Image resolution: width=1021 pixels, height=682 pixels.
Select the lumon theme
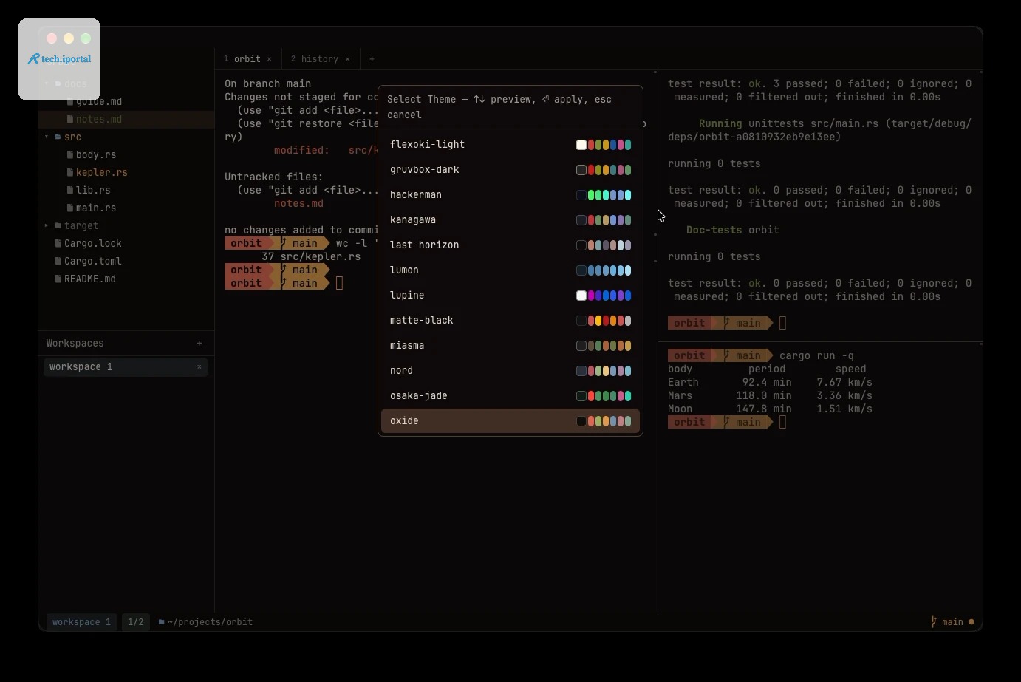(x=510, y=270)
